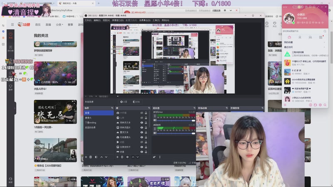Move source up in sources list
Image resolution: width=333 pixels, height=187 pixels.
[133, 157]
